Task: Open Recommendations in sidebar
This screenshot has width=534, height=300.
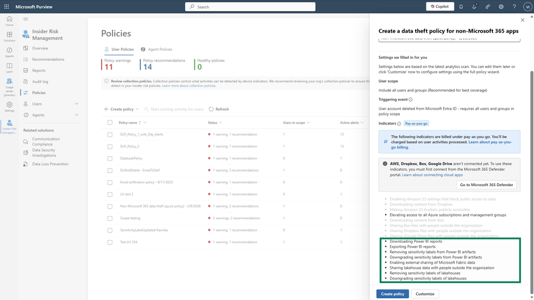Action: [x=48, y=59]
